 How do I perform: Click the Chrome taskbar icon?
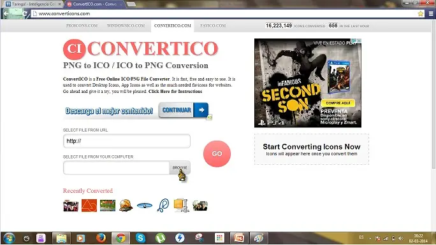tap(120, 238)
